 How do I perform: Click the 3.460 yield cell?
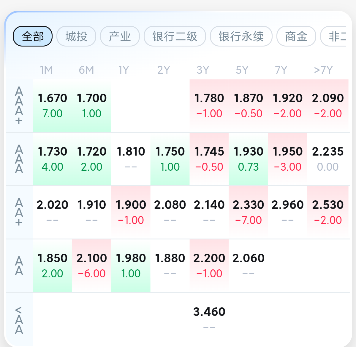209,319
